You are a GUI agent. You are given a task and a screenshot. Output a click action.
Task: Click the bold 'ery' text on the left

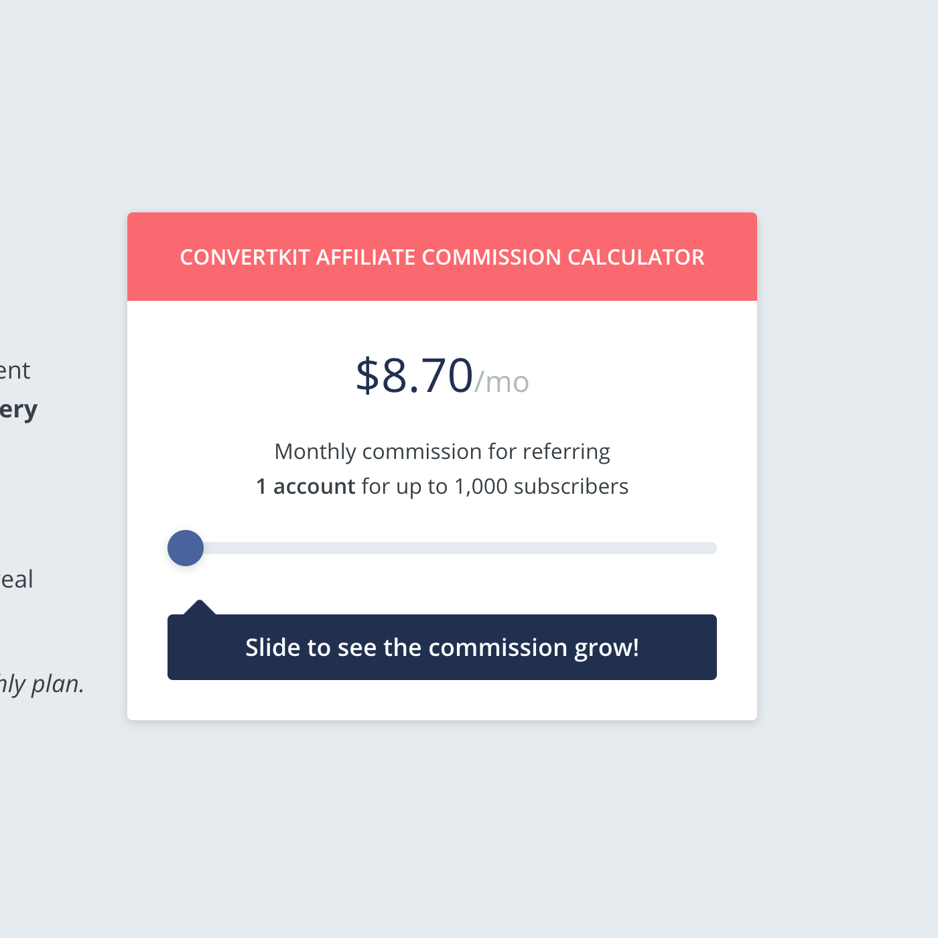click(x=19, y=410)
